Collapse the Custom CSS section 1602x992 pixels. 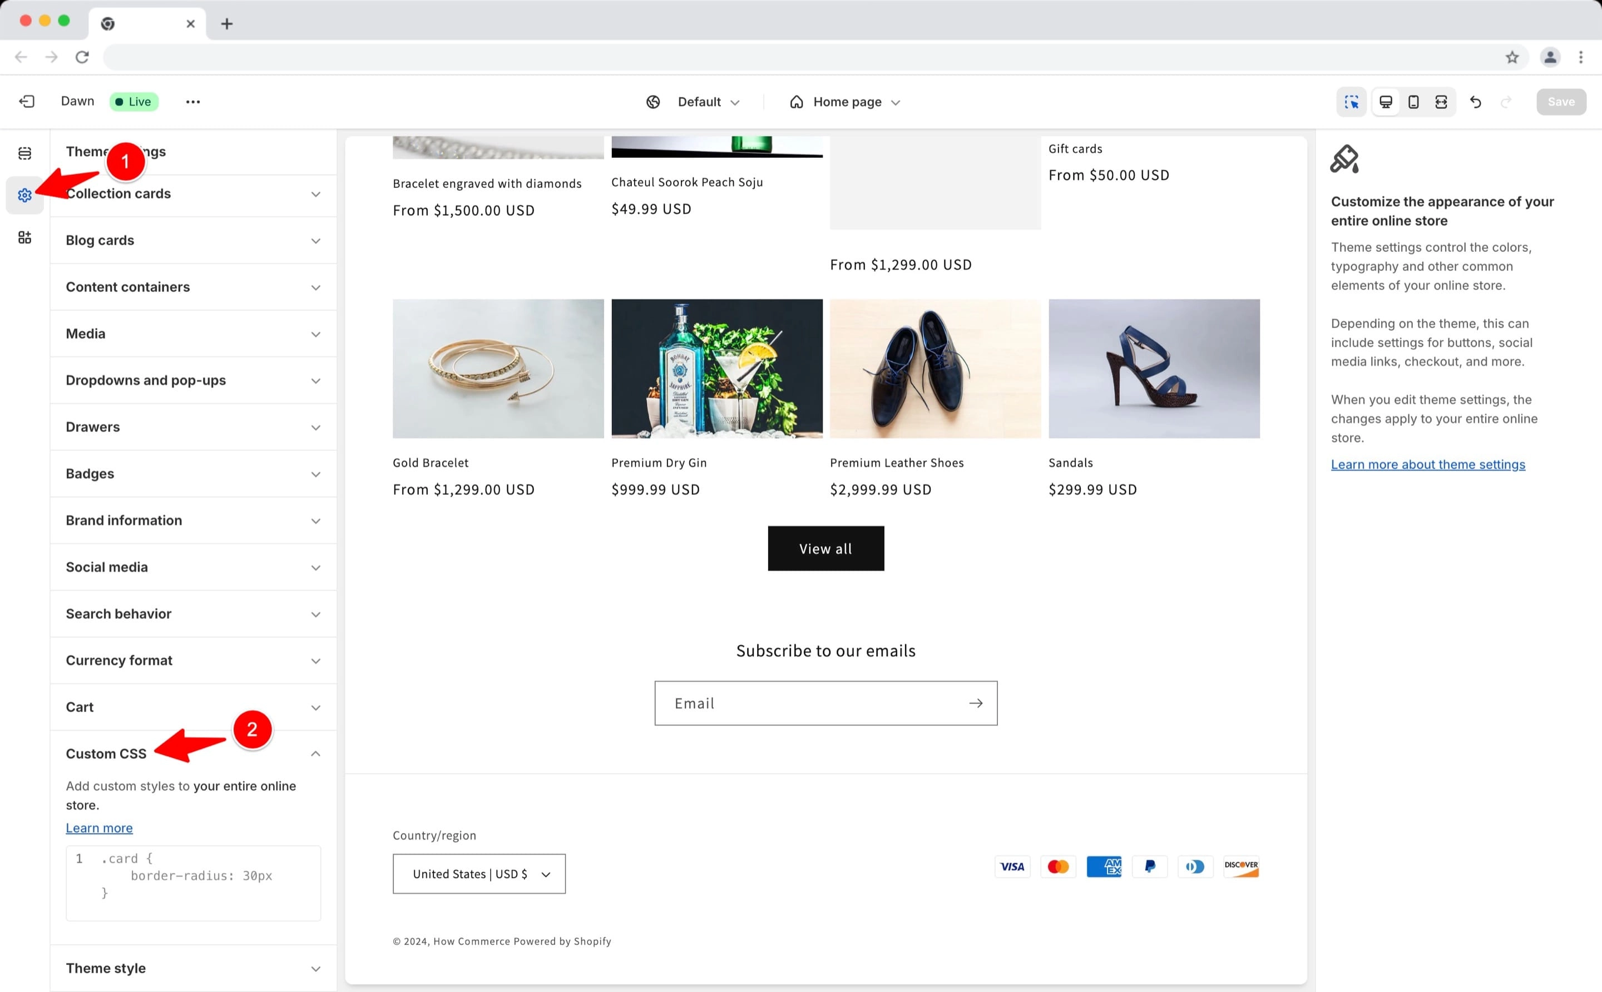pyautogui.click(x=193, y=753)
